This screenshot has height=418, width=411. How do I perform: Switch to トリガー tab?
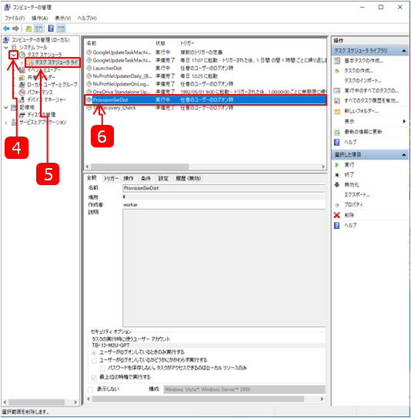tap(111, 178)
